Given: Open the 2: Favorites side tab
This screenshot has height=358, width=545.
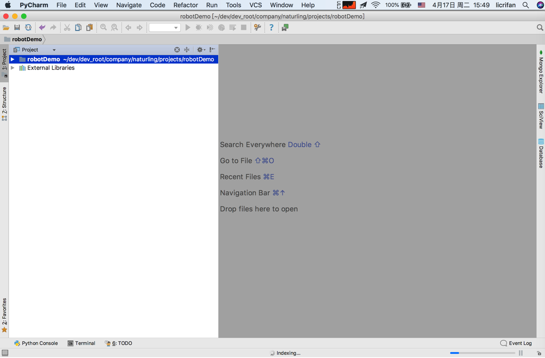Looking at the screenshot, I should pos(4,315).
